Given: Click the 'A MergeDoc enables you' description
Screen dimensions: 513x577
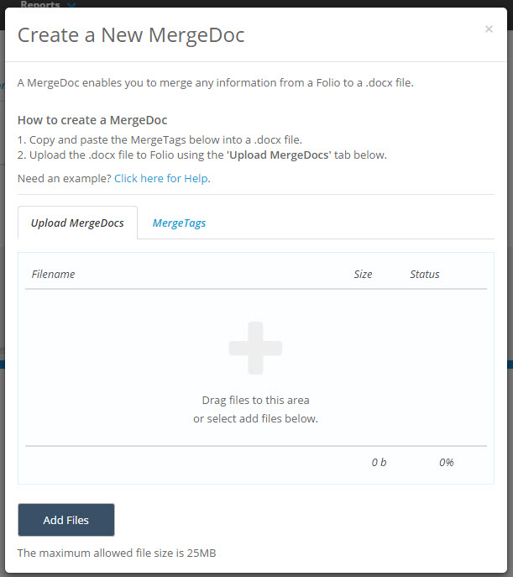Looking at the screenshot, I should [x=215, y=82].
